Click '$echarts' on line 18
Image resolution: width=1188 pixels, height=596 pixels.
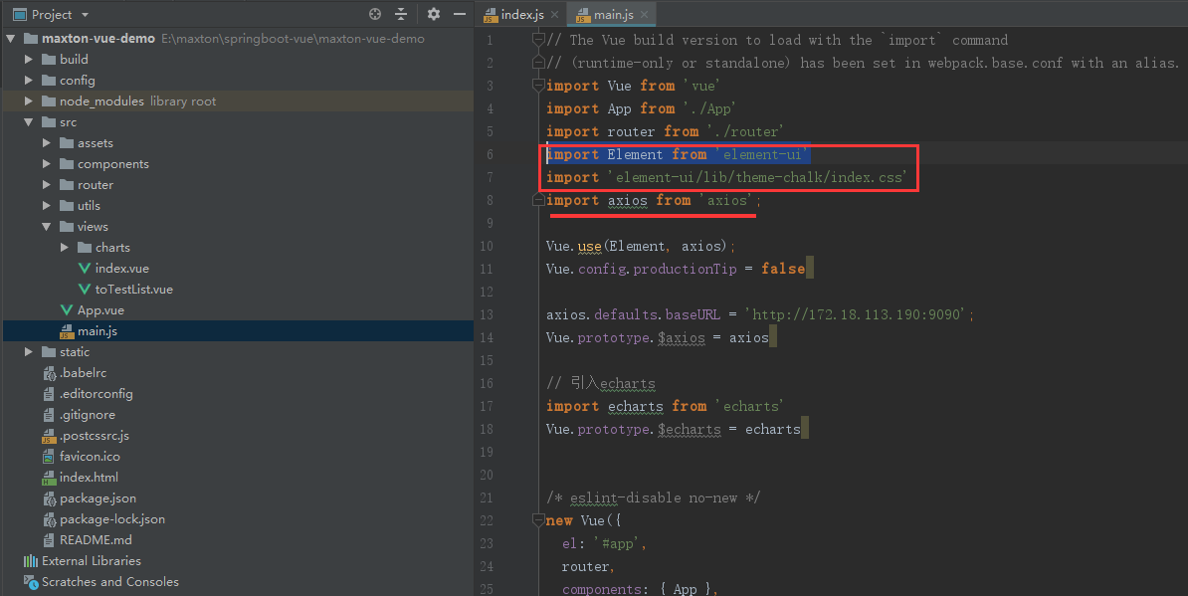(689, 430)
